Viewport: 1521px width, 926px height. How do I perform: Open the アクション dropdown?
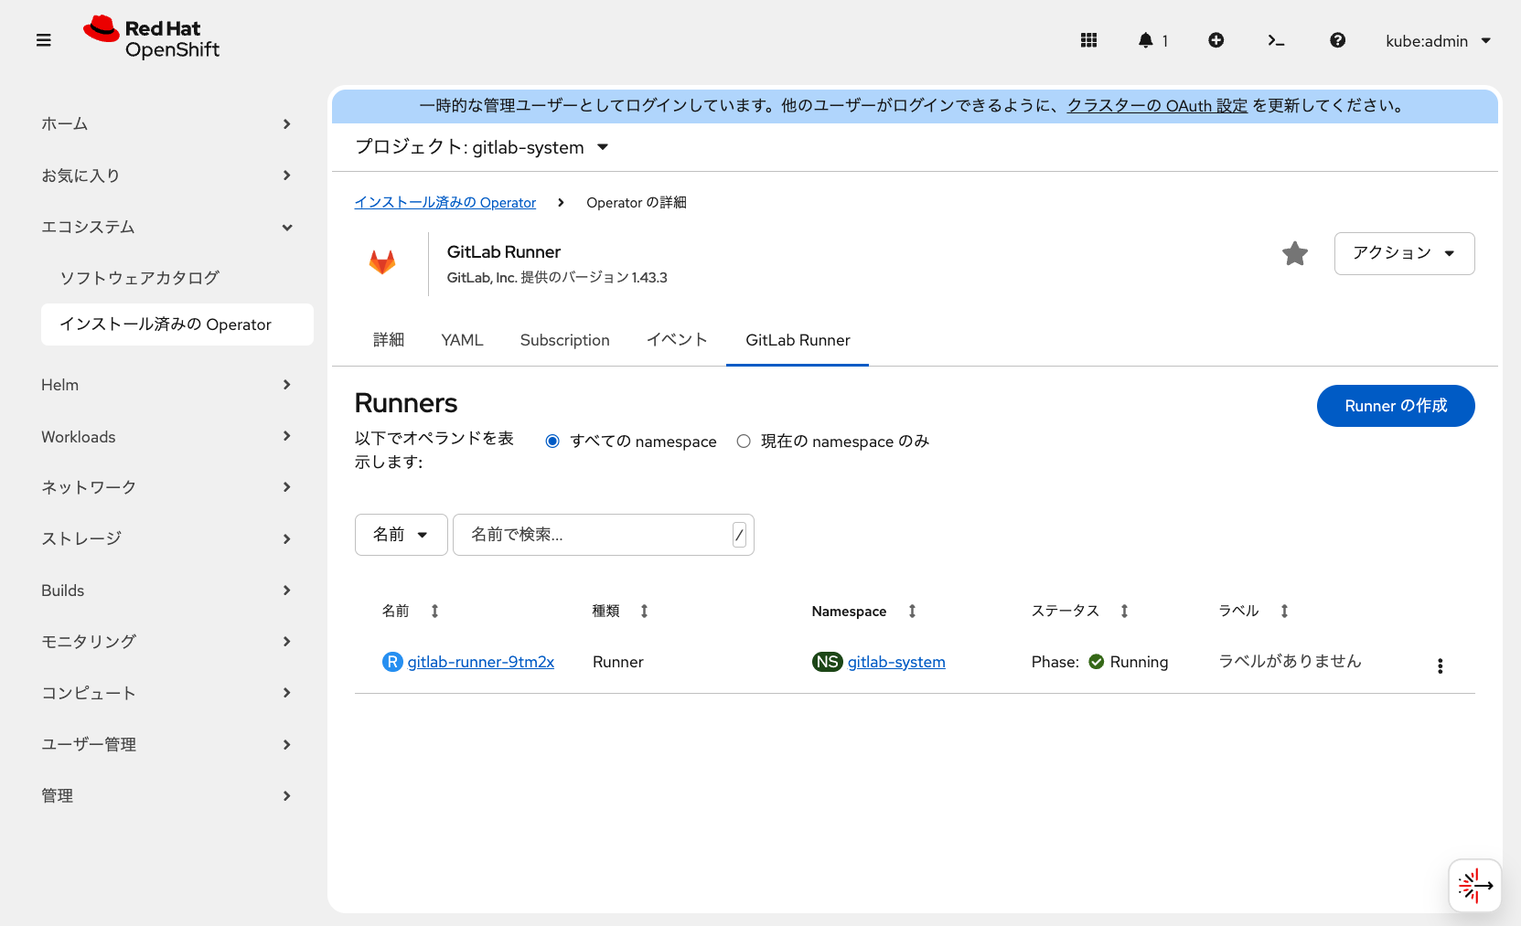[1404, 253]
